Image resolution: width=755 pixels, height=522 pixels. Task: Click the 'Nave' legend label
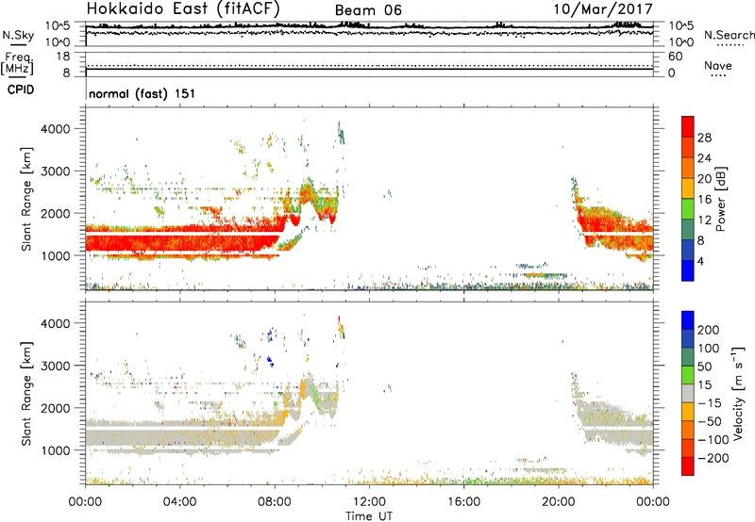[x=718, y=65]
